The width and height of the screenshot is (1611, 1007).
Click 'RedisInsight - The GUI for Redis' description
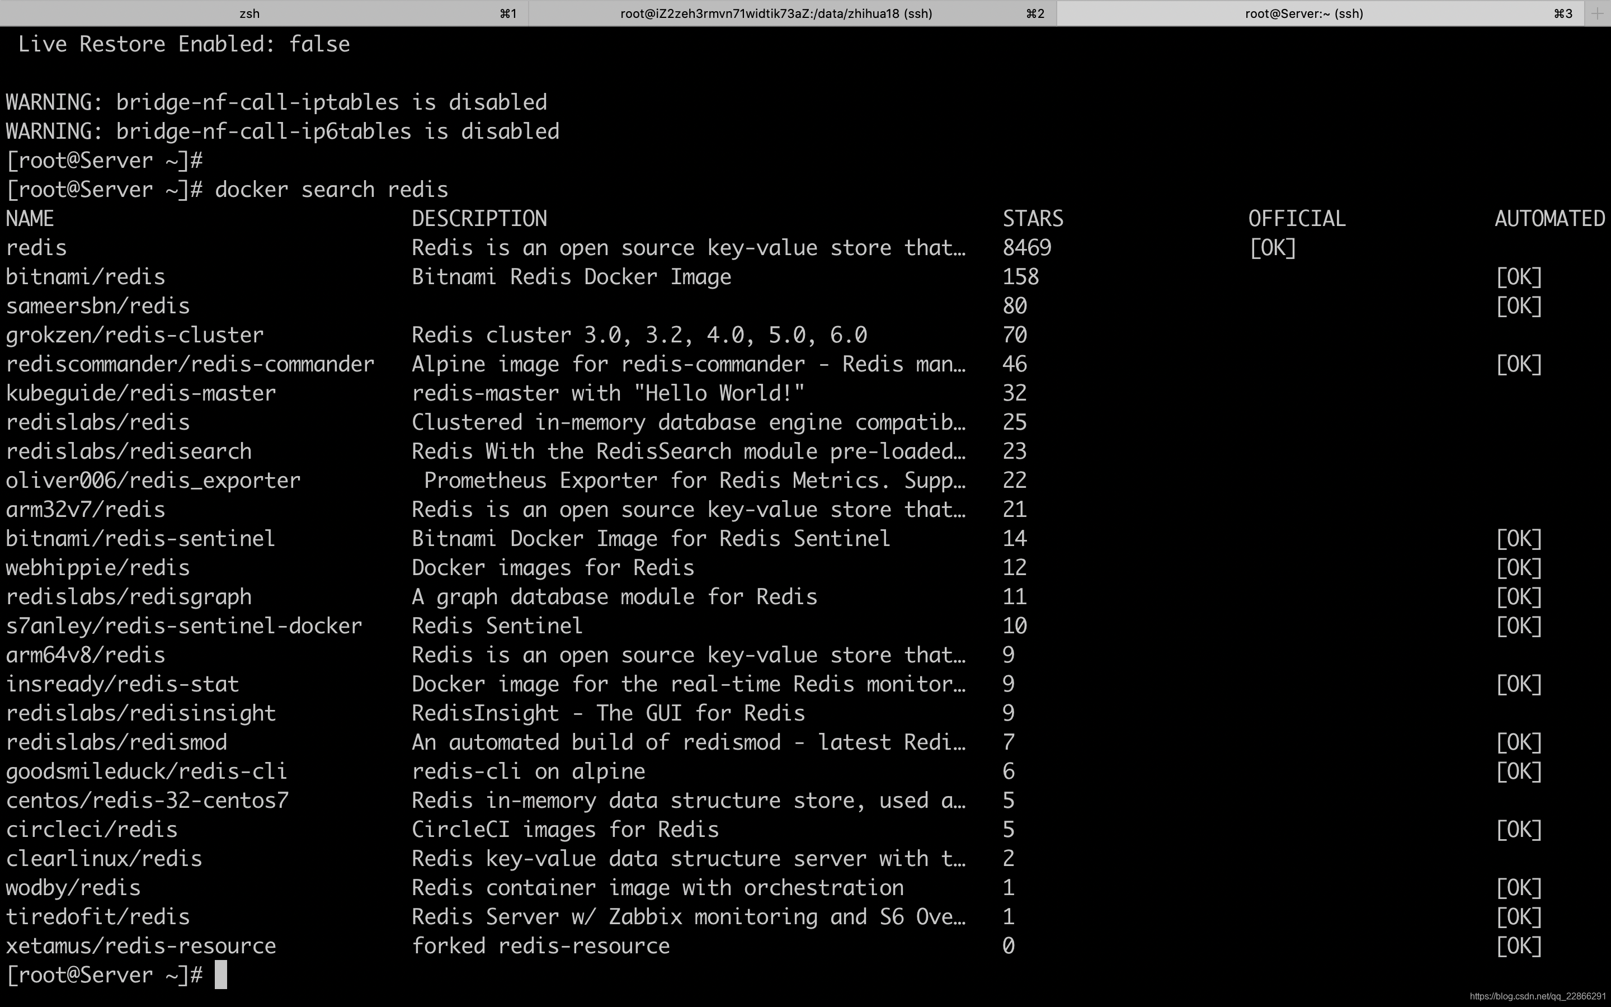609,713
